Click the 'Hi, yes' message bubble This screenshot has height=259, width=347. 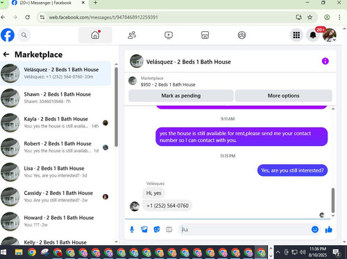[x=153, y=193]
